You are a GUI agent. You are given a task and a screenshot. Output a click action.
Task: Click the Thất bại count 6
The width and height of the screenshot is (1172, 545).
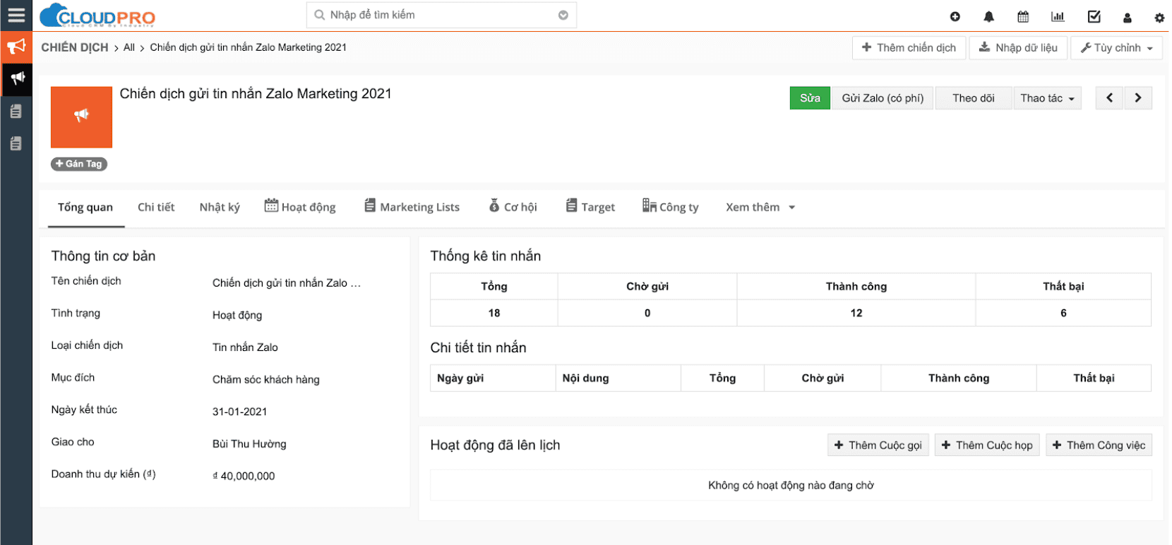point(1063,313)
